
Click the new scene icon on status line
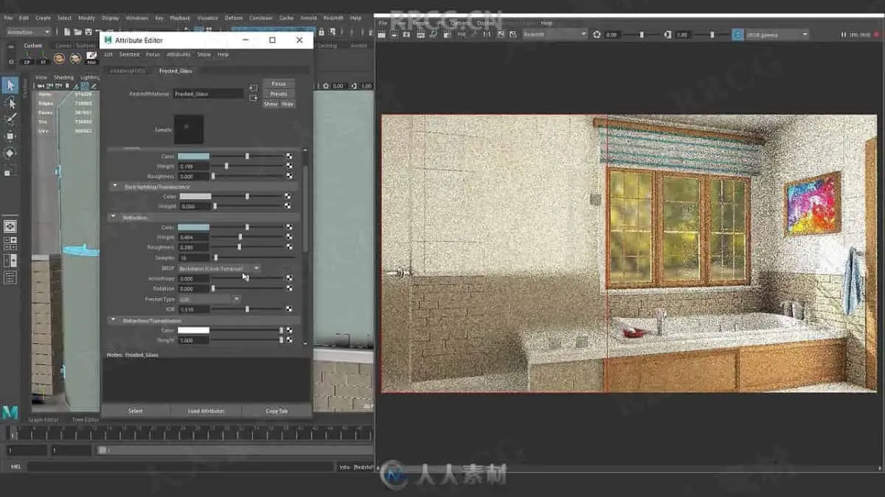67,32
